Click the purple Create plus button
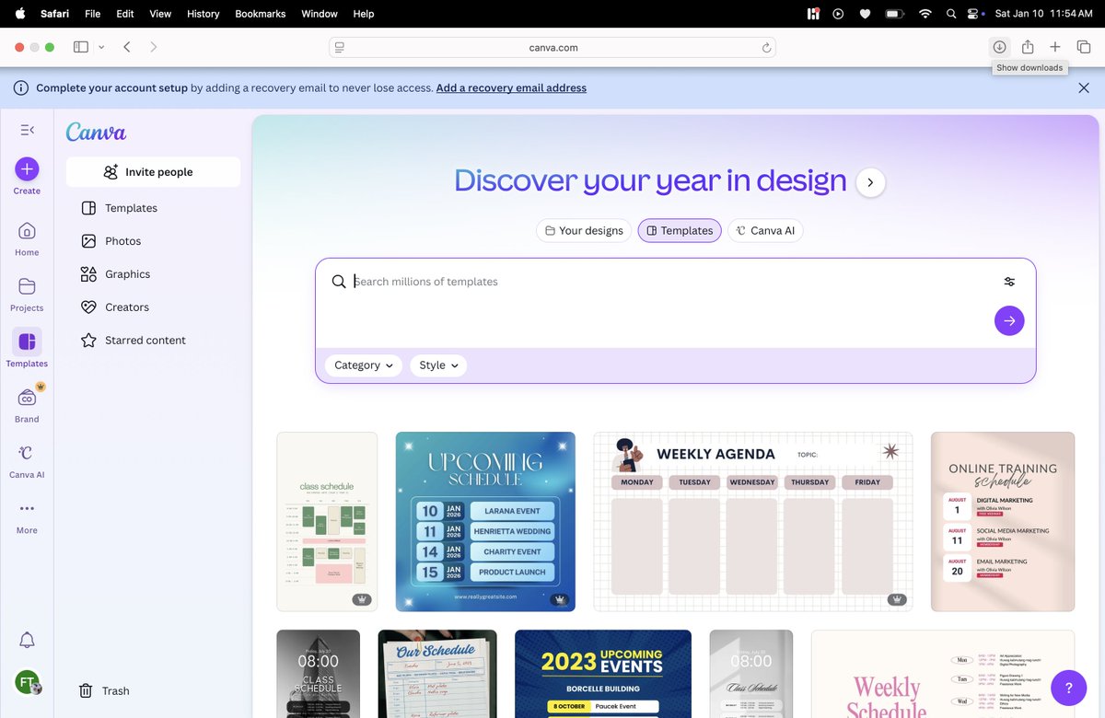 pos(27,168)
